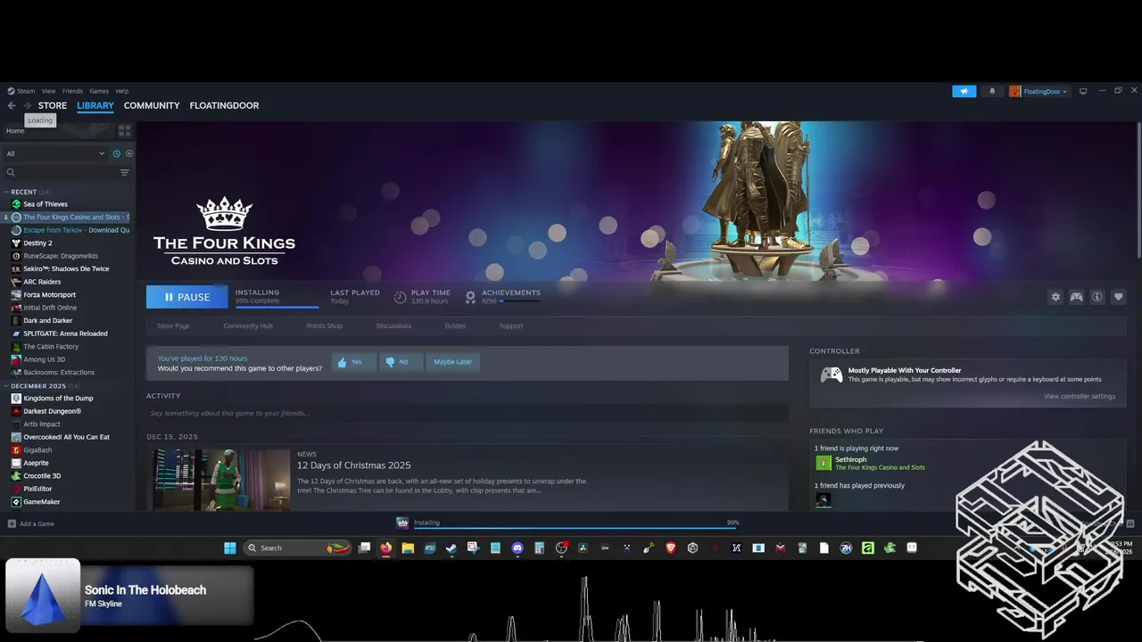Open 12 Days of Christmas 2025 news
This screenshot has height=642, width=1142.
click(354, 465)
